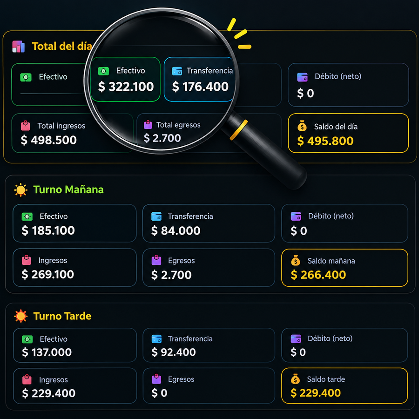This screenshot has width=419, height=419.
Task: Select the magnified Transferencia $ 176.400 card
Action: [x=199, y=79]
